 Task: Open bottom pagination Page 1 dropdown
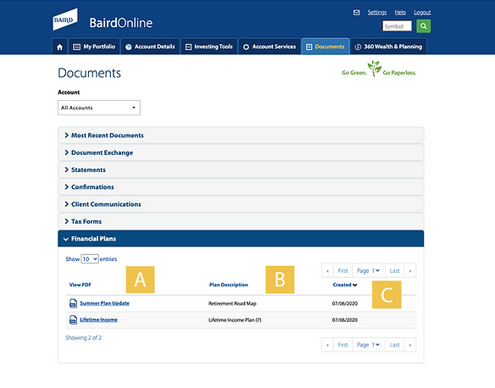click(x=369, y=345)
